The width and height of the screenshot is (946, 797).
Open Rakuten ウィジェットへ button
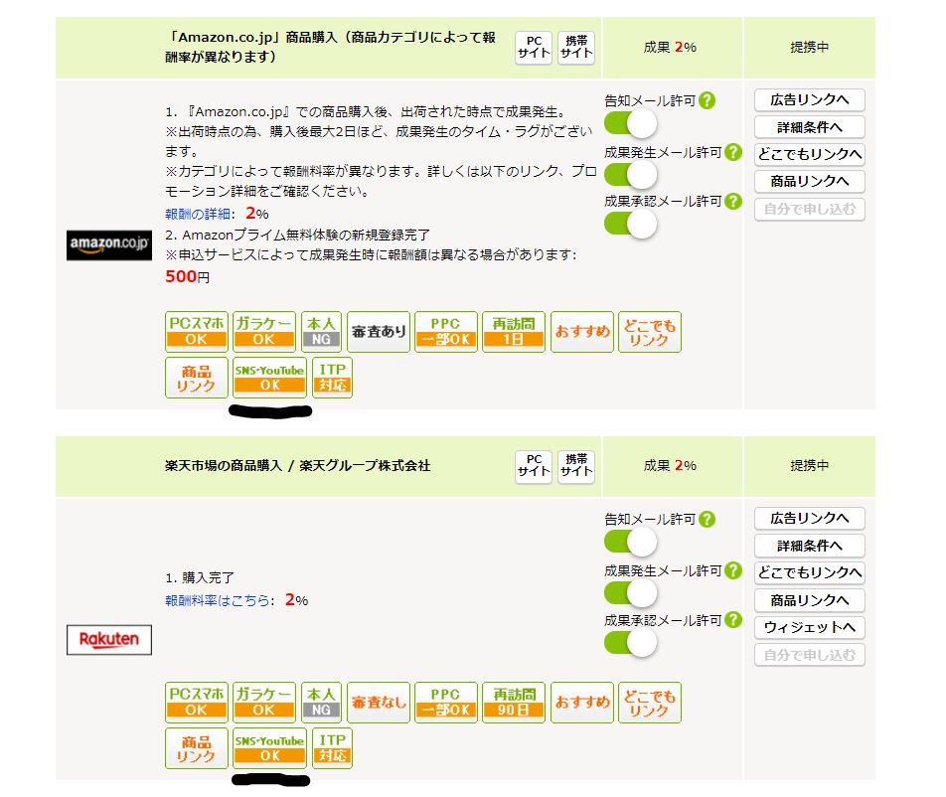click(810, 627)
